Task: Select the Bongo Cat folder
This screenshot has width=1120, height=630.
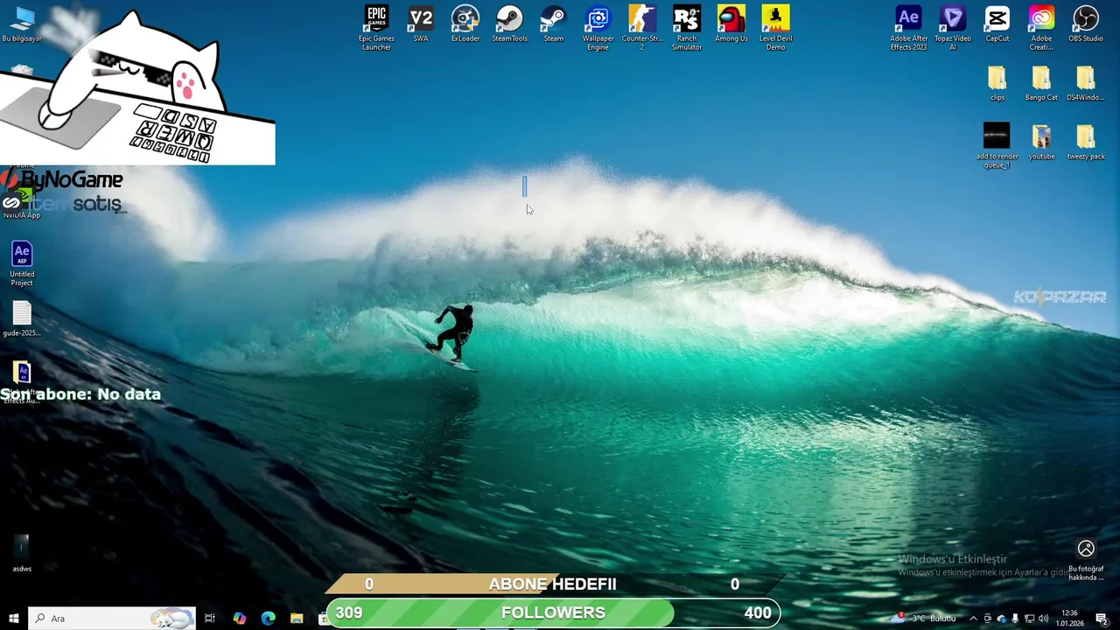Action: tap(1041, 84)
